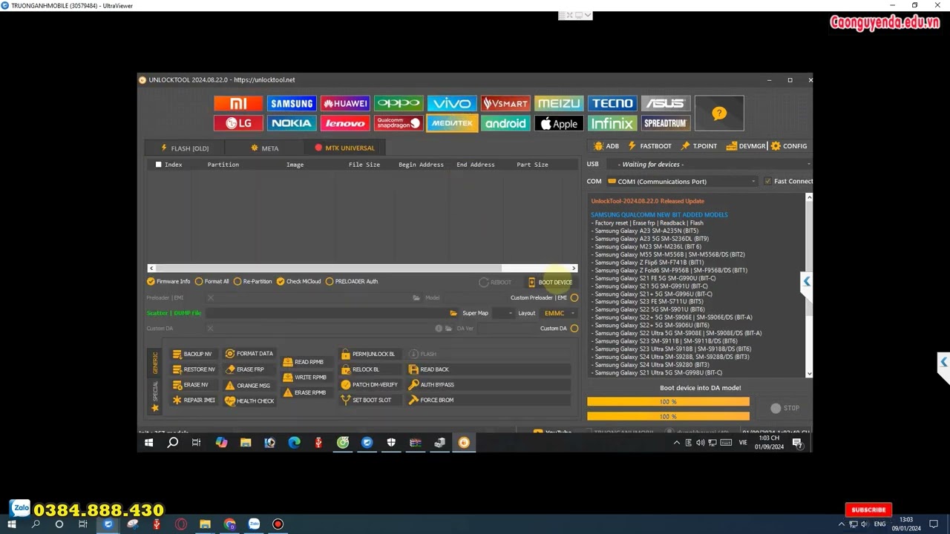Image resolution: width=950 pixels, height=534 pixels.
Task: Choose the Android brand logo
Action: click(x=505, y=124)
